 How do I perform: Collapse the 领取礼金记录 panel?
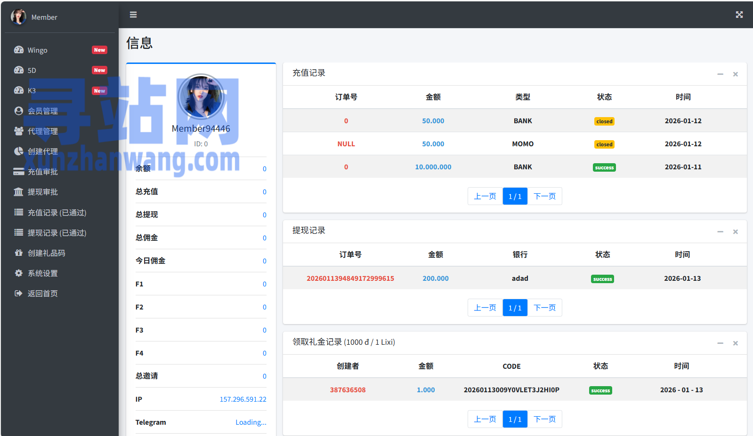tap(720, 343)
